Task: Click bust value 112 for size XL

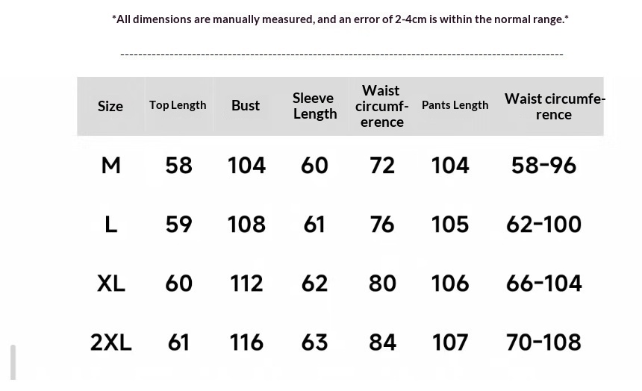Action: [x=246, y=283]
